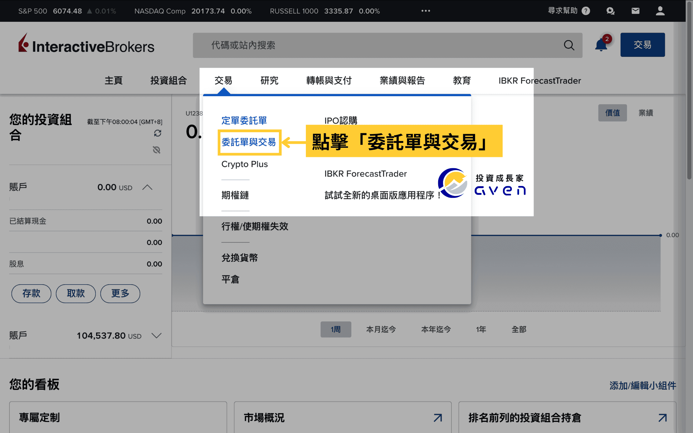Image resolution: width=693 pixels, height=433 pixels.
Task: Open the 業績與報告 navigation menu
Action: (x=402, y=81)
